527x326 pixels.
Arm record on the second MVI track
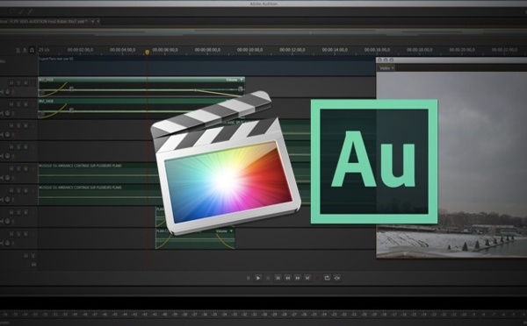coord(25,104)
